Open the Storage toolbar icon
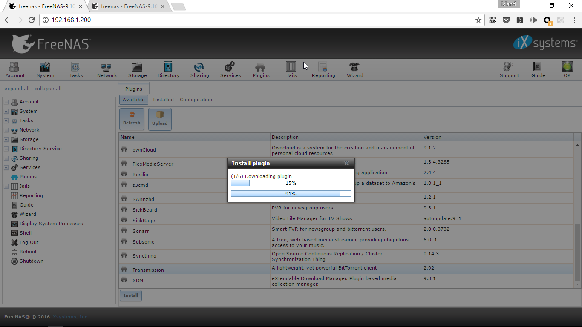 137,70
